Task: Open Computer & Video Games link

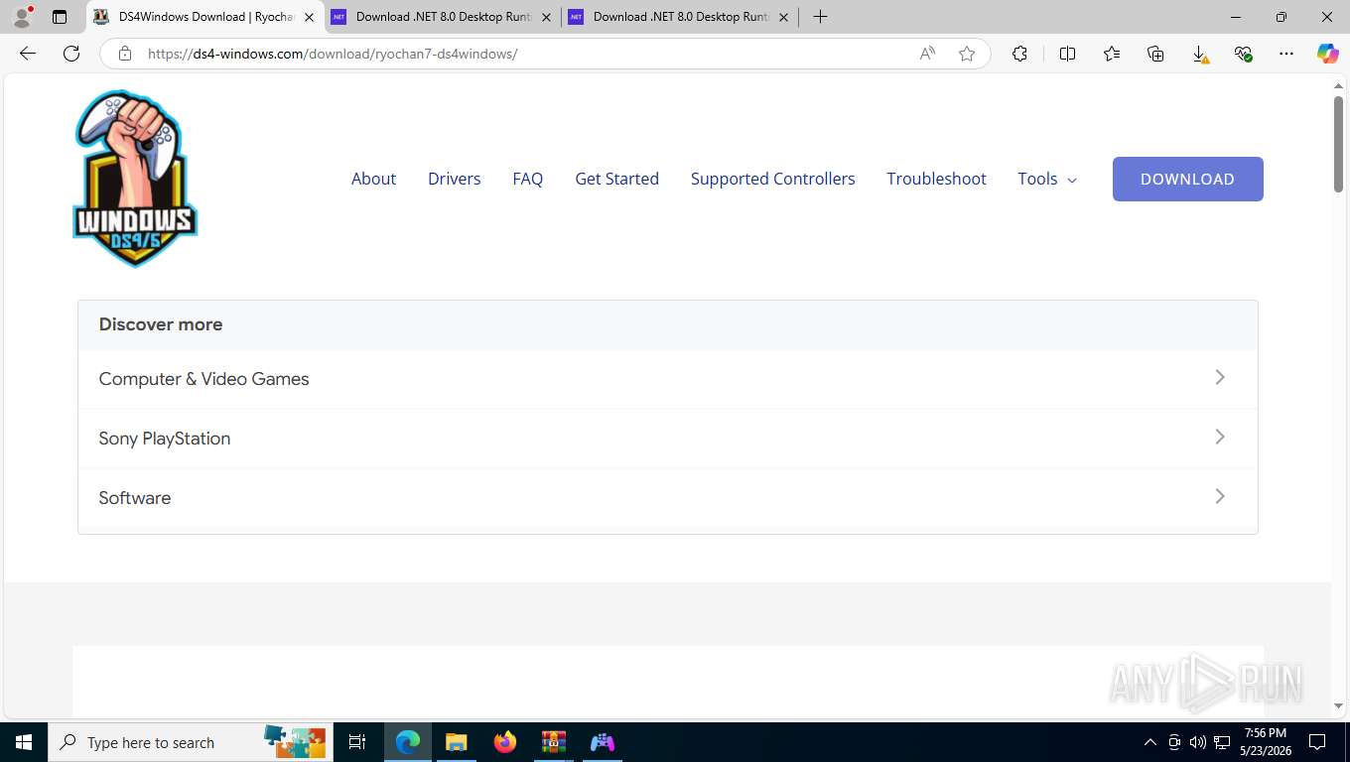Action: click(203, 379)
